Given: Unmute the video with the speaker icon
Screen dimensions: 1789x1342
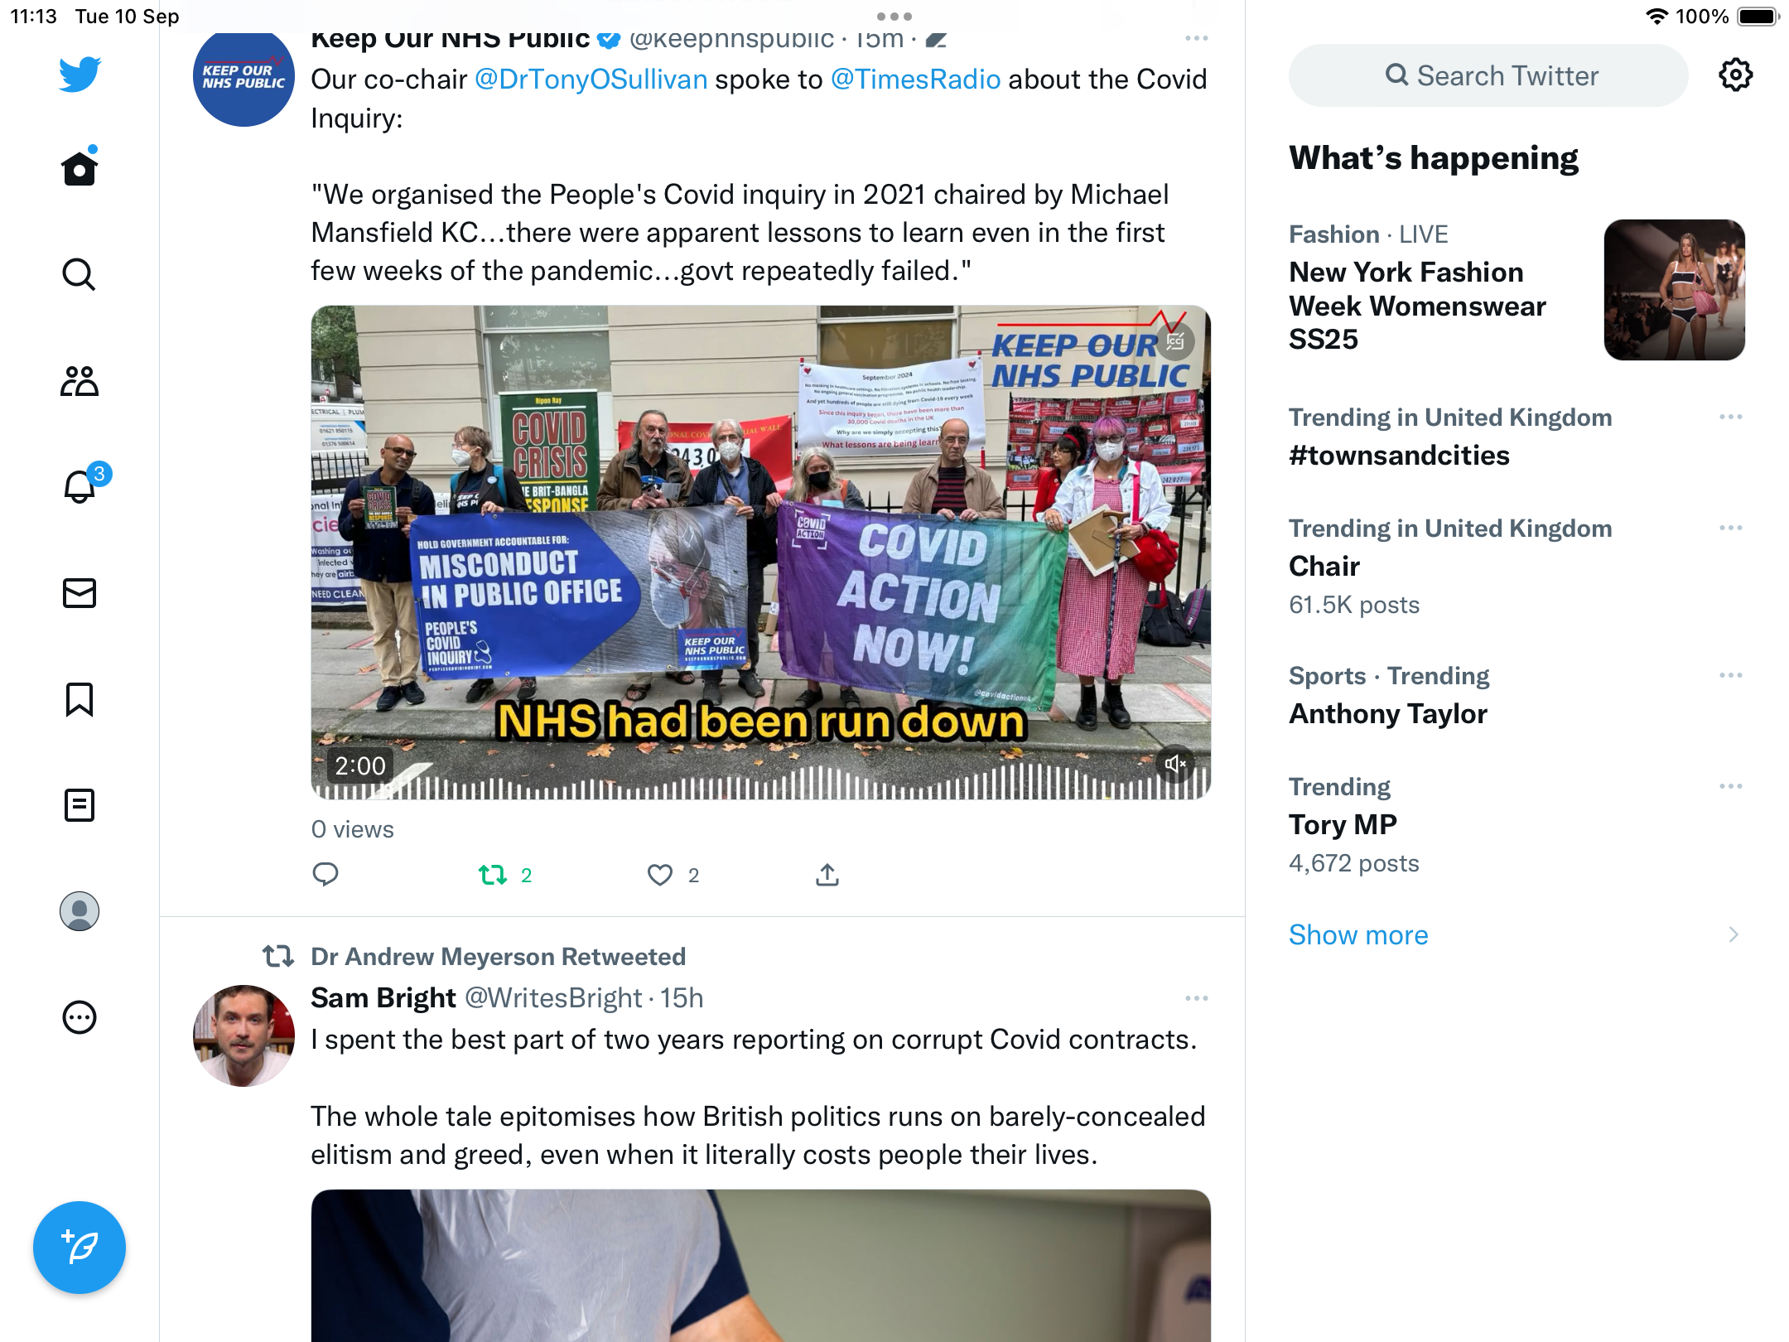Looking at the screenshot, I should pyautogui.click(x=1175, y=764).
